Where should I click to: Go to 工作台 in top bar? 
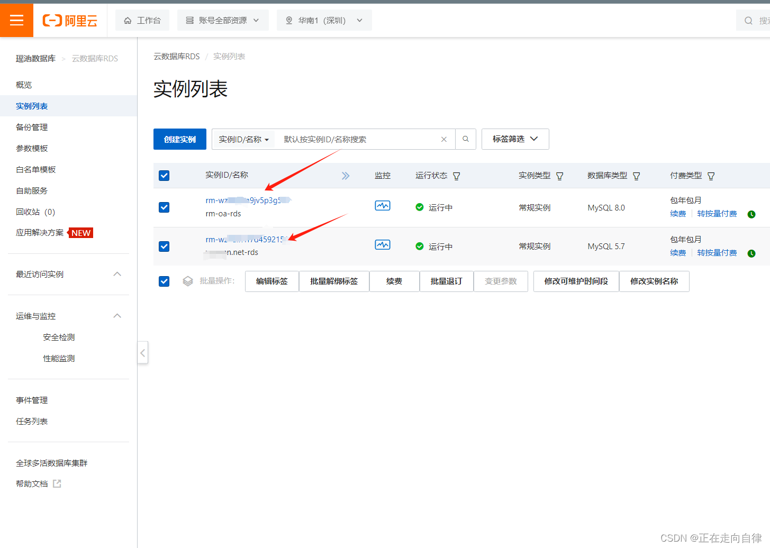(x=142, y=20)
